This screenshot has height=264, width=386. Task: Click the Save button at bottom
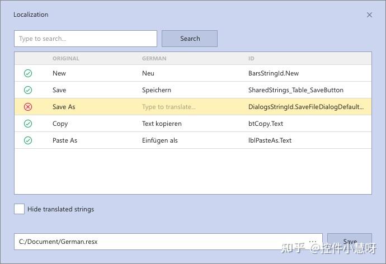(350, 242)
